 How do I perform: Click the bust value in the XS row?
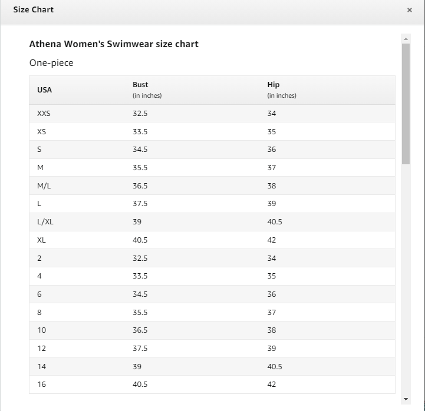click(x=140, y=131)
